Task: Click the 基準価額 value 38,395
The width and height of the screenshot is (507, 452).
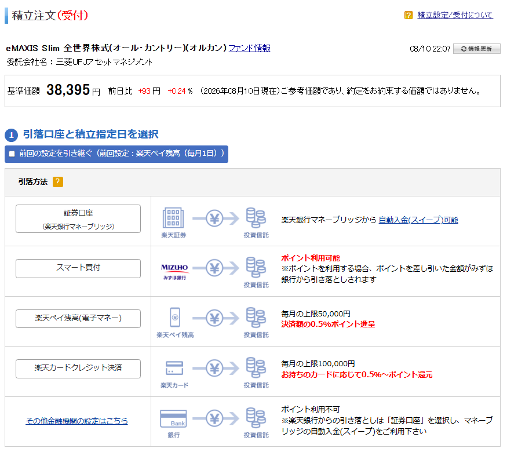Action: 68,90
